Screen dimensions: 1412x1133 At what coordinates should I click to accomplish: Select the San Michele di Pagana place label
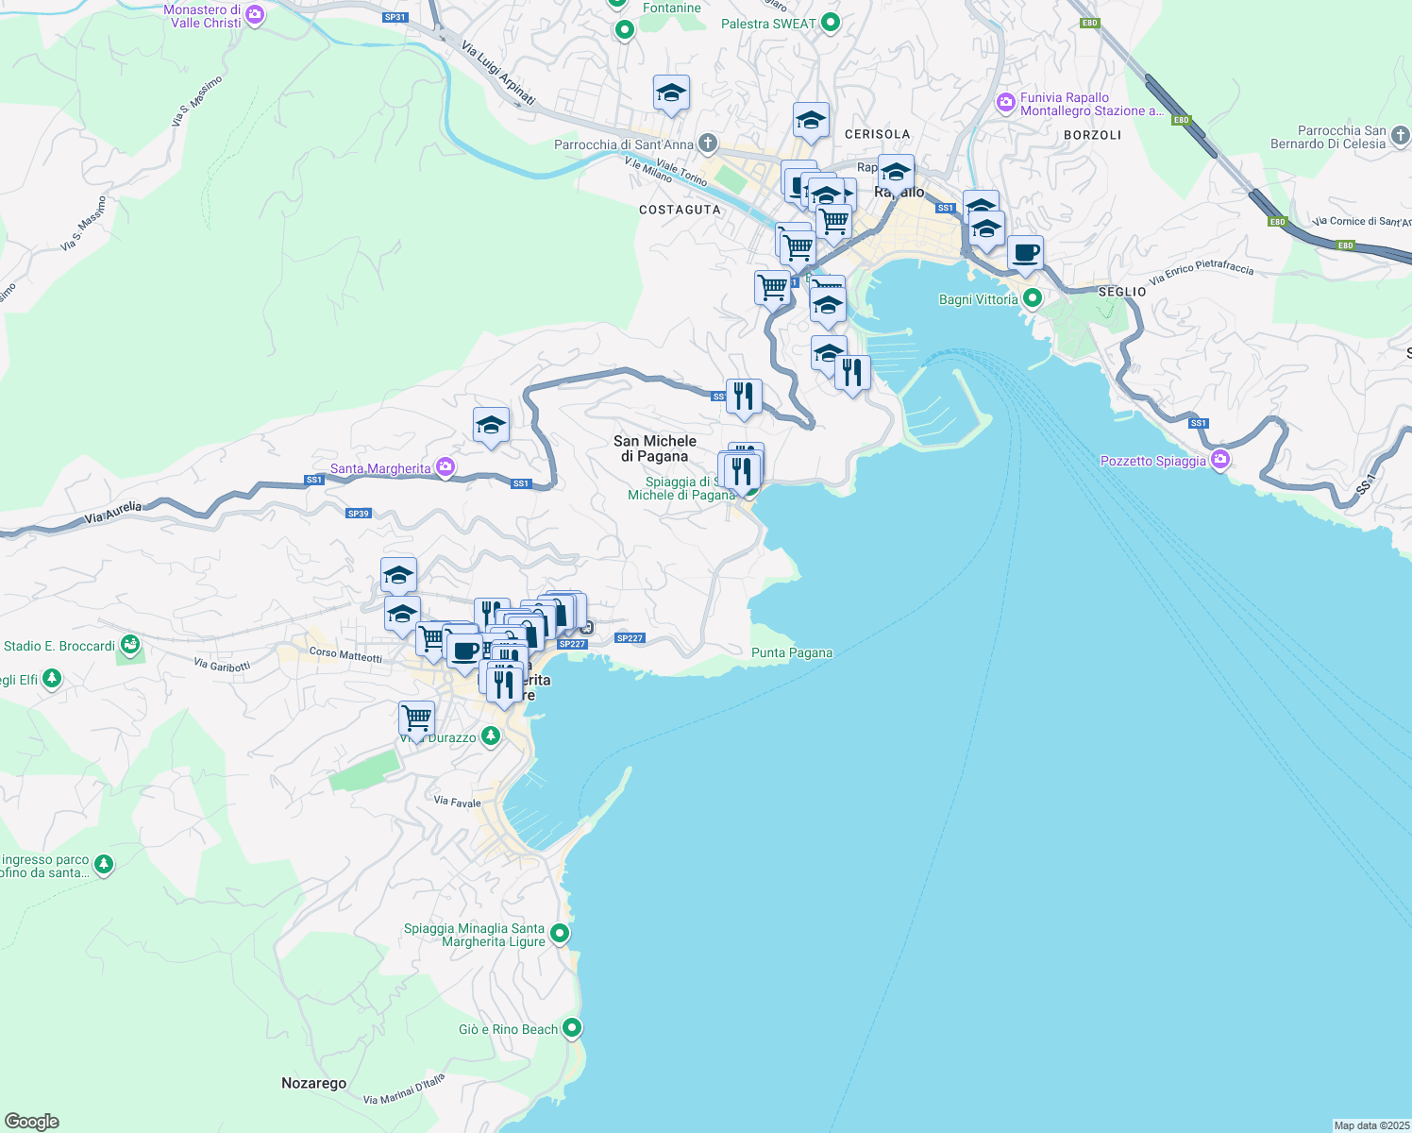point(656,449)
